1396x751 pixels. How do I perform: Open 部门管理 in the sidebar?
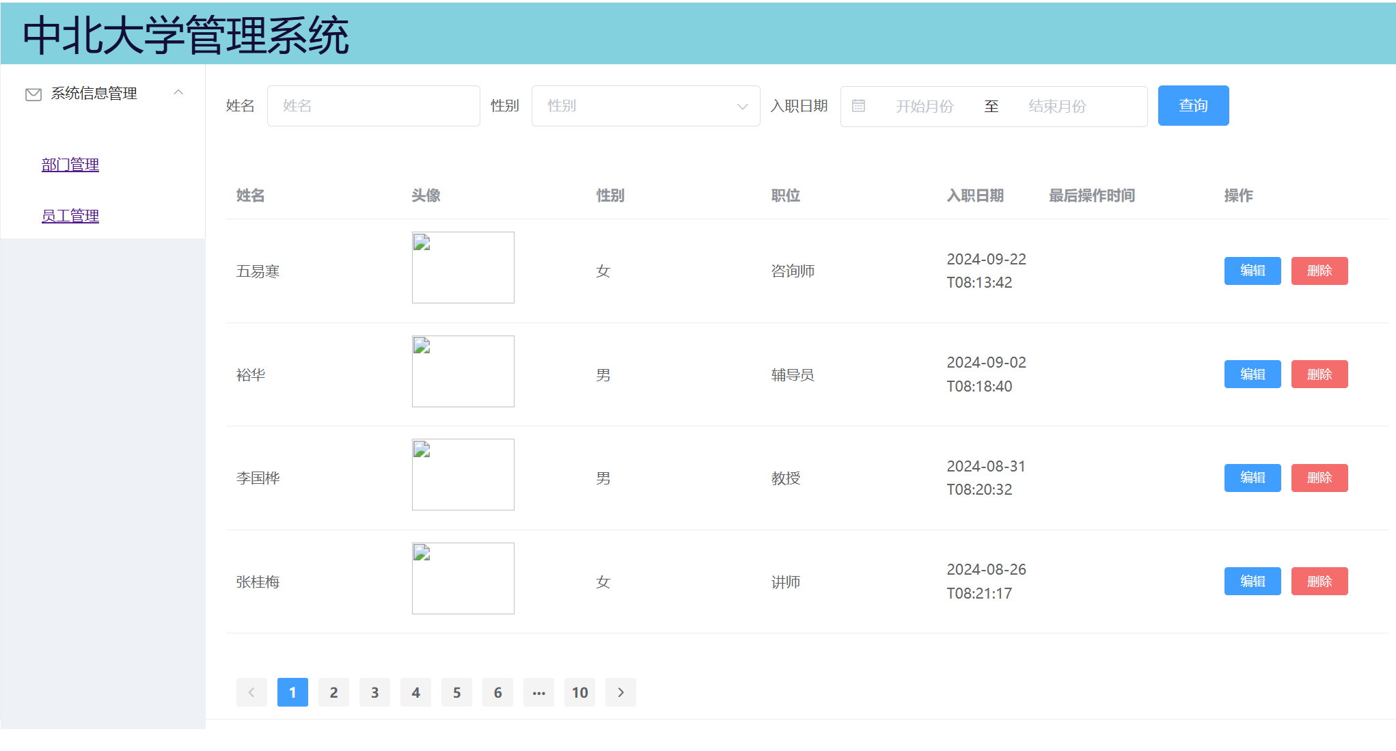(x=70, y=165)
